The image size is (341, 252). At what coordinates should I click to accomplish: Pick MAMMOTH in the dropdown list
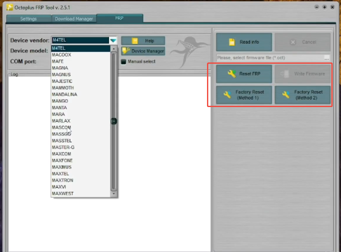pyautogui.click(x=81, y=88)
